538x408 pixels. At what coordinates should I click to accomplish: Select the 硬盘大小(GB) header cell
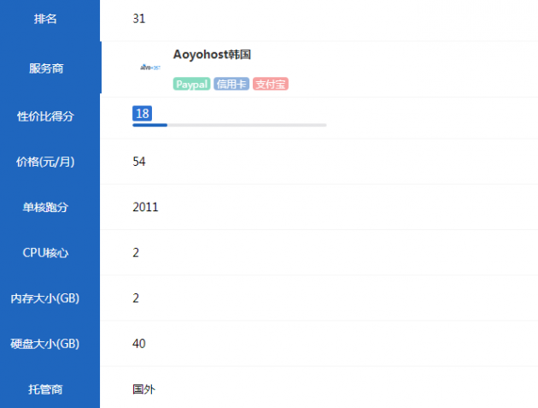click(x=50, y=343)
